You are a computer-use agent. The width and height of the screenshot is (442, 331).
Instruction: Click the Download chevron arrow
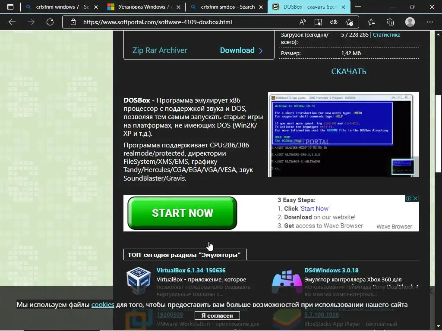[261, 51]
